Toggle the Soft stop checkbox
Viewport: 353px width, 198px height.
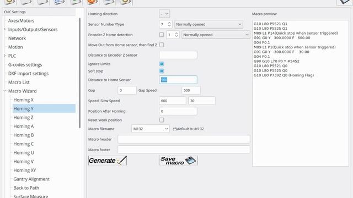pos(162,71)
